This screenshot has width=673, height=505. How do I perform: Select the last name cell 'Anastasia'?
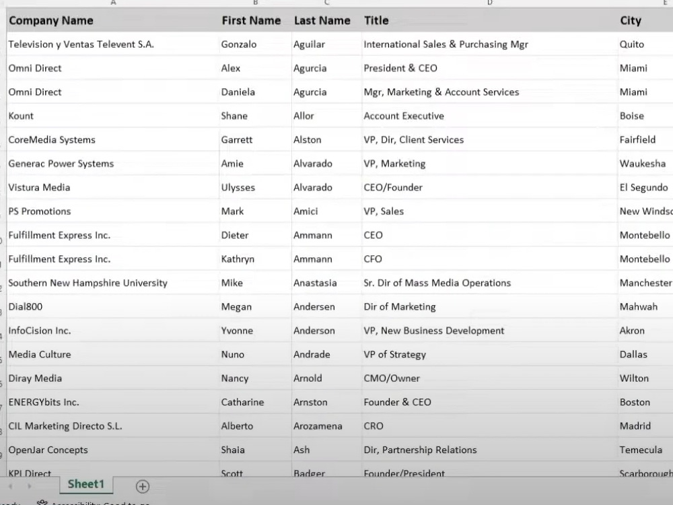click(326, 283)
